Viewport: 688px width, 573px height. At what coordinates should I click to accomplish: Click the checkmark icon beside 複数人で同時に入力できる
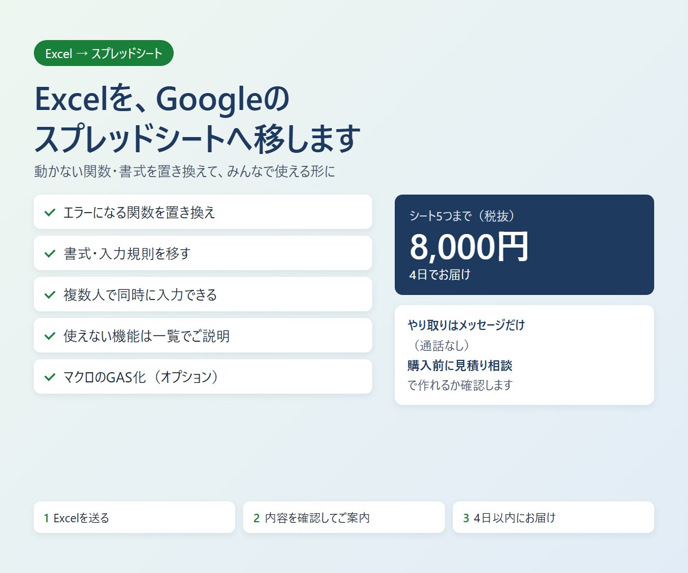tap(50, 295)
